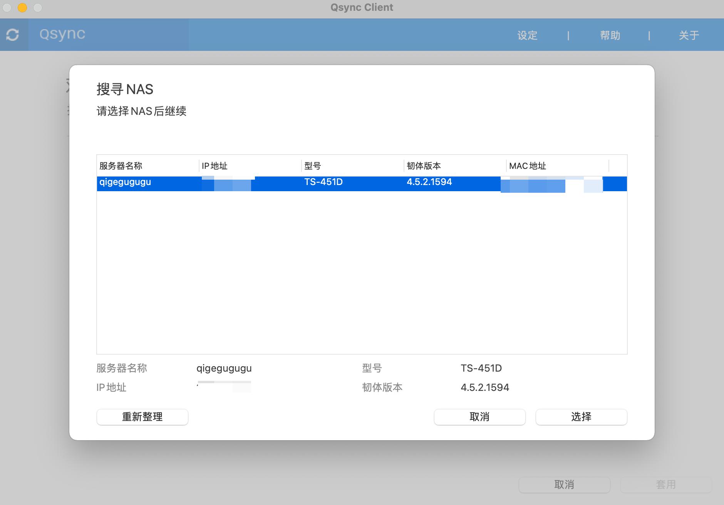Click the 重新整理 refresh button
The image size is (724, 505).
click(x=142, y=417)
